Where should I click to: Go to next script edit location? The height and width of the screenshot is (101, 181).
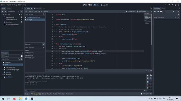point(151,11)
